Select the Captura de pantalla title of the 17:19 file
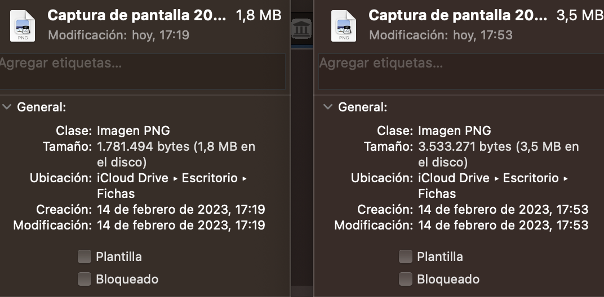 click(x=137, y=15)
